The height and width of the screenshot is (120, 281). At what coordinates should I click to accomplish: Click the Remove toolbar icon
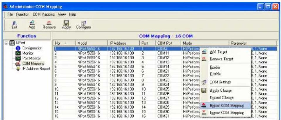point(49,24)
